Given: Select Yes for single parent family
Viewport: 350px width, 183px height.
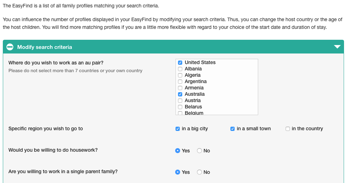Looking at the screenshot, I should [178, 172].
